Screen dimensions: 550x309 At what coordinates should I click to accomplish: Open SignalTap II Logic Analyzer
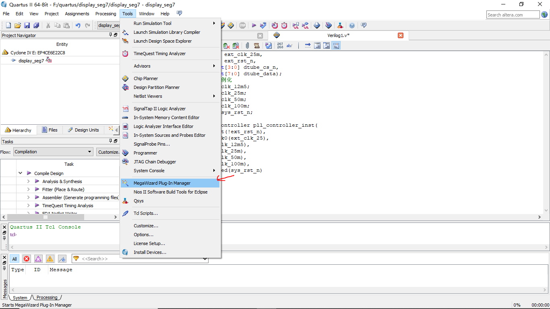point(171,109)
